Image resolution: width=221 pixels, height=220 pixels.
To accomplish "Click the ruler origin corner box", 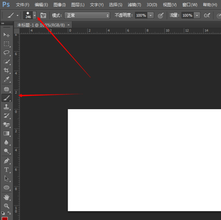I will 17,31.
